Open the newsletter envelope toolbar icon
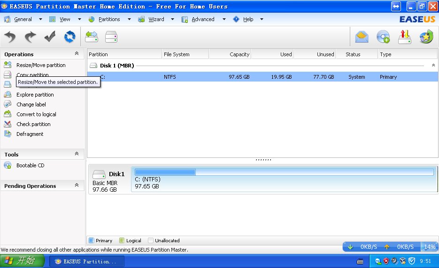Image resolution: width=439 pixels, height=268 pixels. (x=362, y=37)
